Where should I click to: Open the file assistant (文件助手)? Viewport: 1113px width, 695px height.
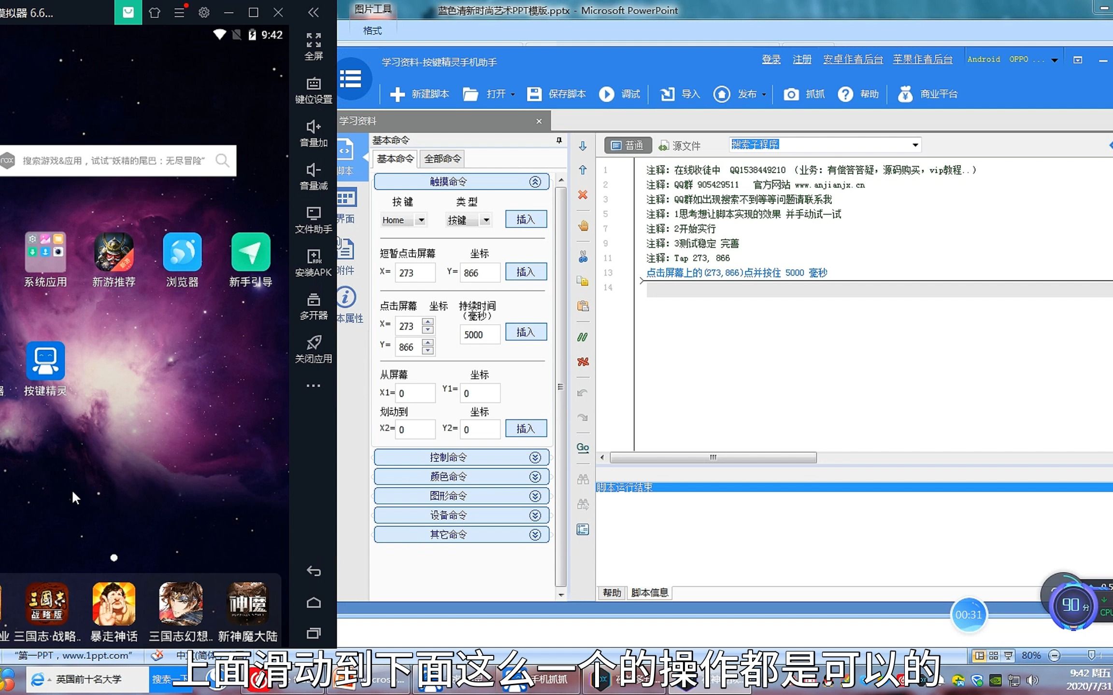pyautogui.click(x=314, y=220)
